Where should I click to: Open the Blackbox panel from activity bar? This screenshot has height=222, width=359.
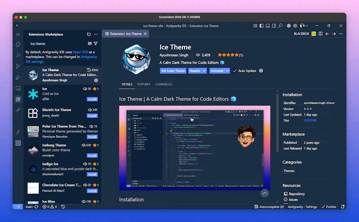(18, 143)
